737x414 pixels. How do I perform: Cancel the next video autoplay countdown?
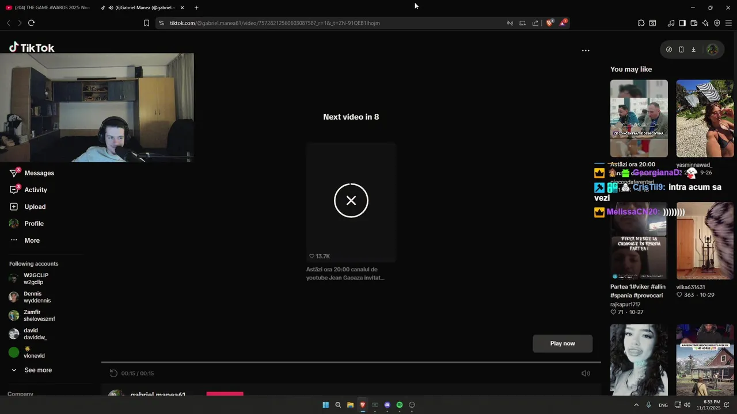click(351, 200)
